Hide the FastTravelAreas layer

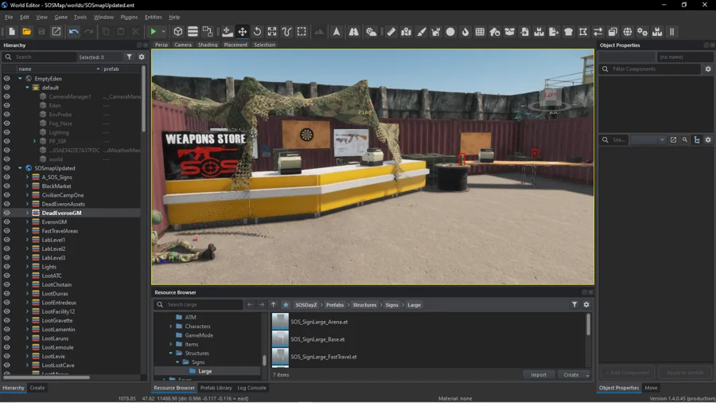point(7,231)
